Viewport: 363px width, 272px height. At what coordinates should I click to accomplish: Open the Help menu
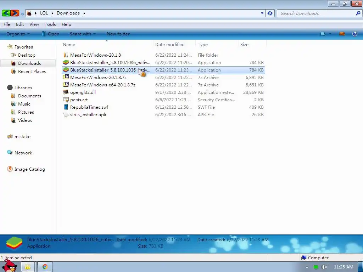[x=66, y=24]
